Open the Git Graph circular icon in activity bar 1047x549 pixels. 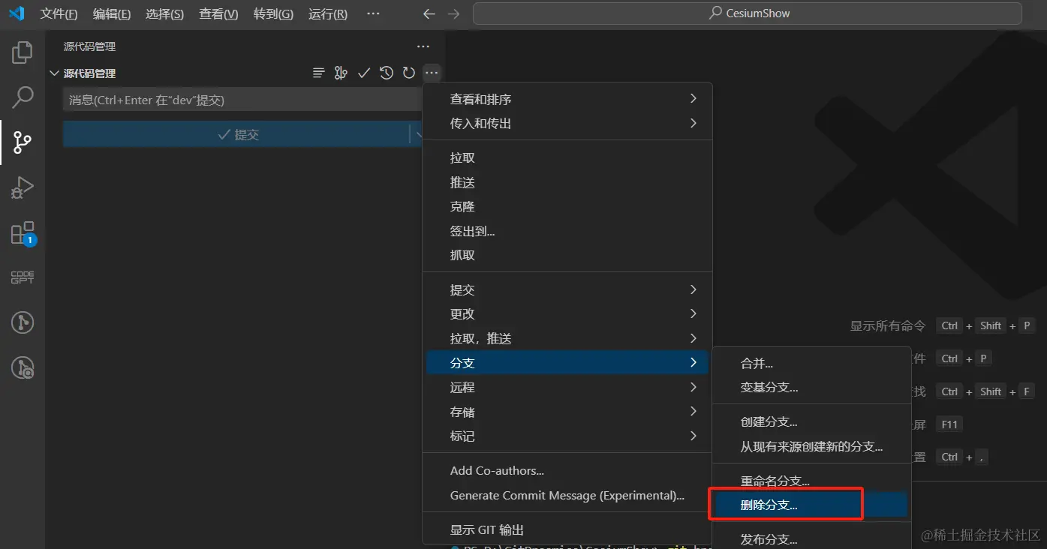point(23,322)
